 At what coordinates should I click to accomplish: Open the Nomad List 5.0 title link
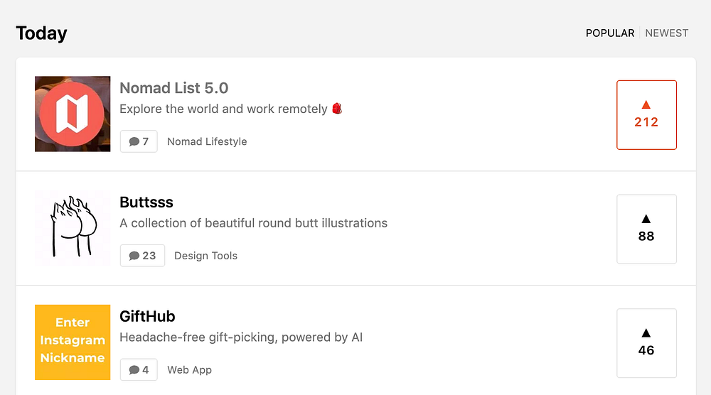pos(174,88)
